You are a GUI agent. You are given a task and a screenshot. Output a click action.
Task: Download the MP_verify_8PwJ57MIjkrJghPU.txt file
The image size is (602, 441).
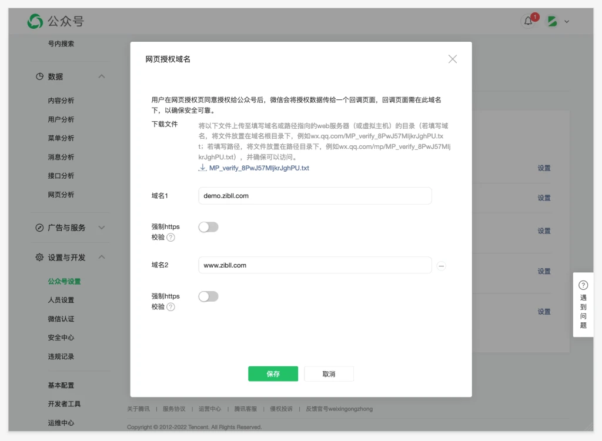pyautogui.click(x=259, y=168)
